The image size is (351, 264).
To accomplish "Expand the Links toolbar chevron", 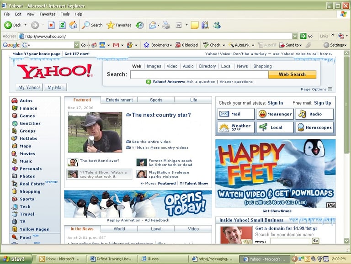I will click(x=333, y=35).
